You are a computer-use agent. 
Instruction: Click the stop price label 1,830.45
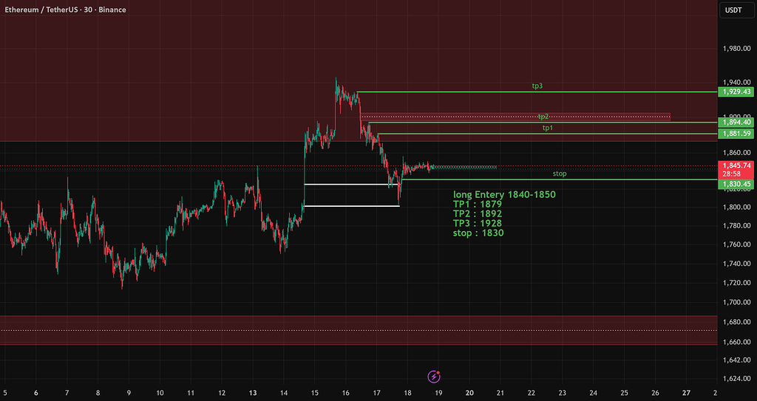736,185
